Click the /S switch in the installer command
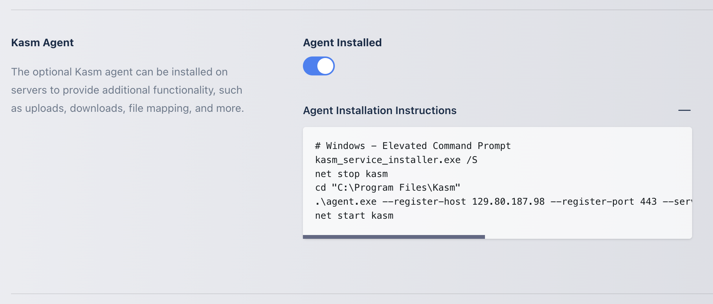 472,160
